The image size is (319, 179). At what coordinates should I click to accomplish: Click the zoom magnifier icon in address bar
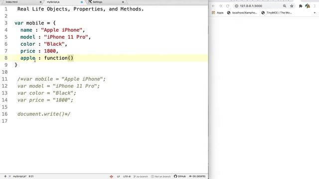[x=285, y=6]
